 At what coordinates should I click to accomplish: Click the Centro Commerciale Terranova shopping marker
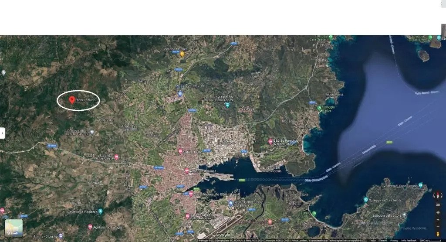[x=180, y=94]
